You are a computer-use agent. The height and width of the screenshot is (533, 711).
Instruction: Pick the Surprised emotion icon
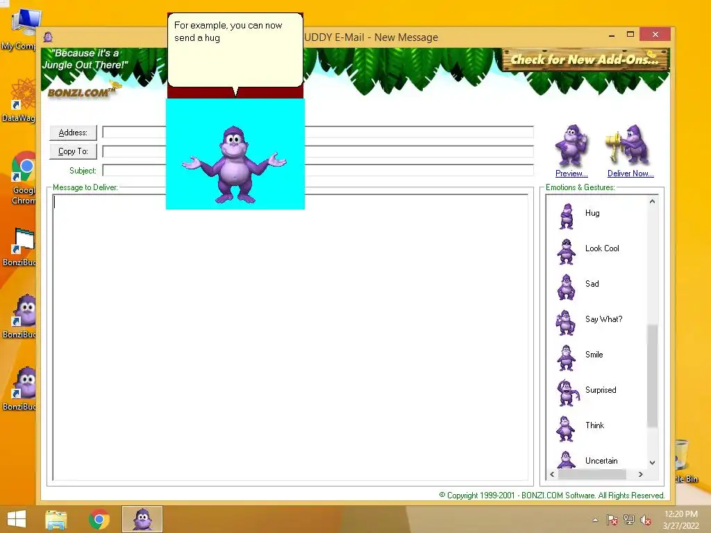click(x=568, y=393)
